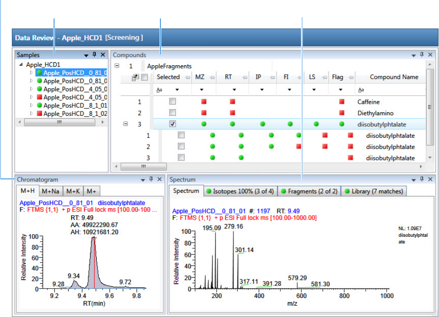Image resolution: width=439 pixels, height=317 pixels.
Task: Check sub-row 1 diisobutylphtalate checkbox
Action: pyautogui.click(x=181, y=135)
